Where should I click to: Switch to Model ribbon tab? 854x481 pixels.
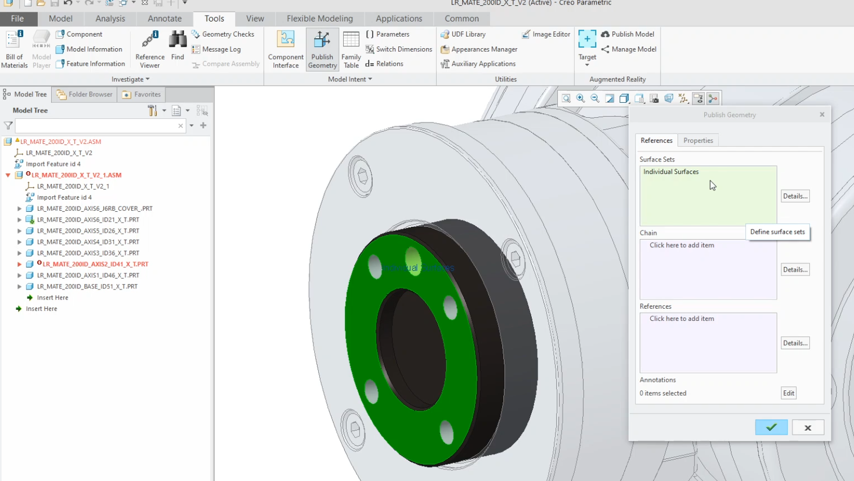point(60,19)
